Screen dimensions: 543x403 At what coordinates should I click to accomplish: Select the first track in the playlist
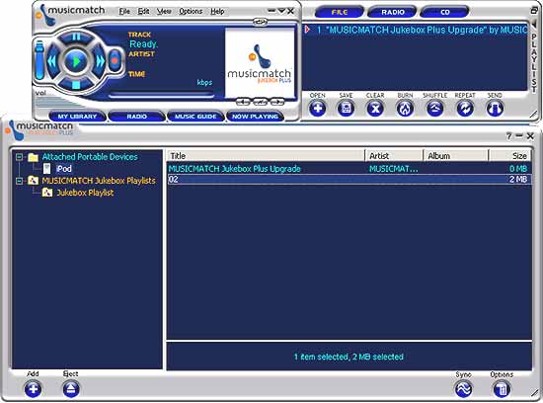[416, 30]
